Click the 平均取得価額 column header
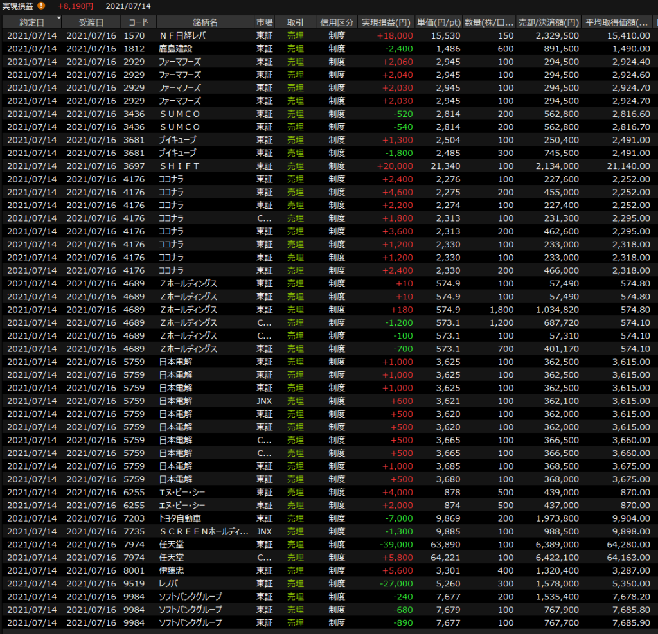 [617, 22]
